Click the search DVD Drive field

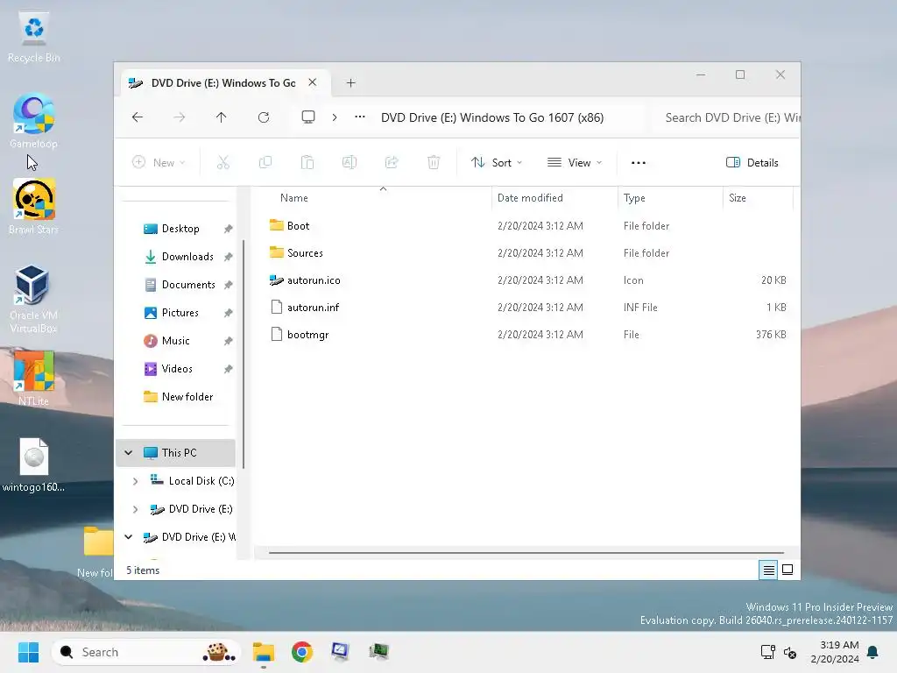click(726, 117)
